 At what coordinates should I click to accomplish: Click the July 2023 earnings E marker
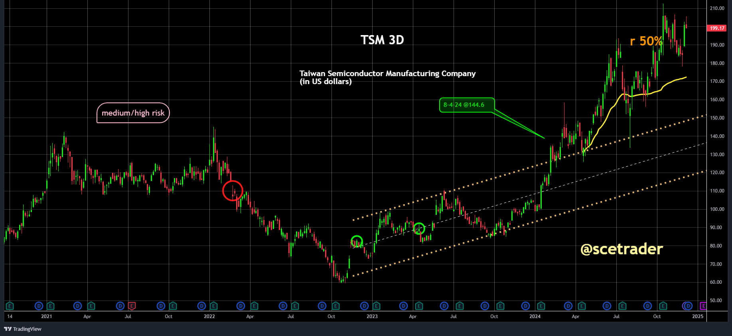[x=460, y=306]
